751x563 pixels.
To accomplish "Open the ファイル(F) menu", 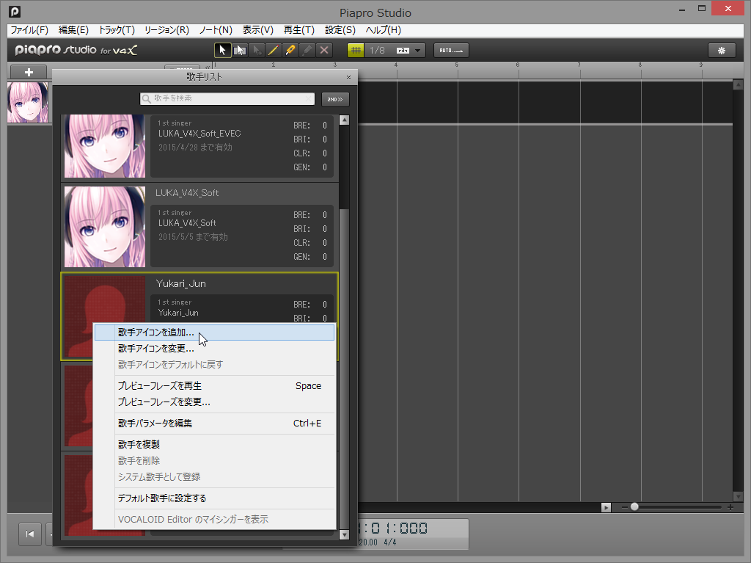I will coord(29,30).
